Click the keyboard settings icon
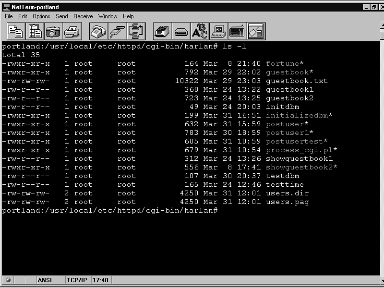 pyautogui.click(x=237, y=32)
